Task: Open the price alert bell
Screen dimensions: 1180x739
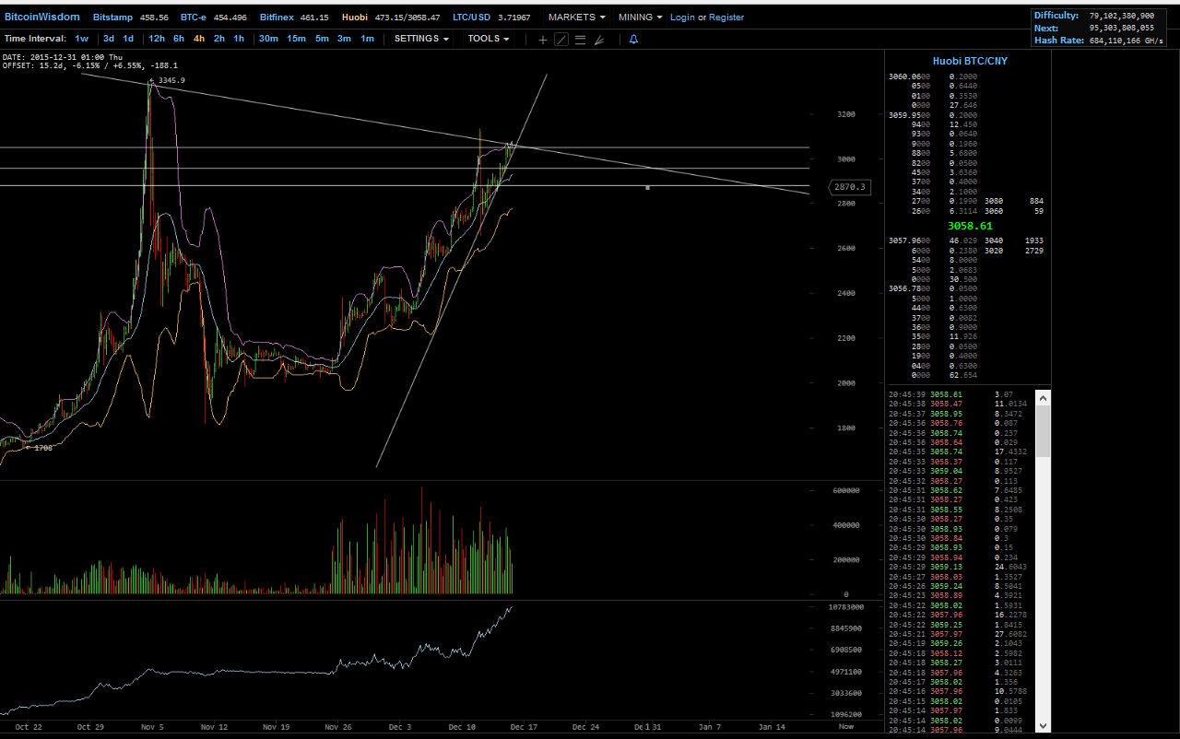Action: click(x=633, y=40)
